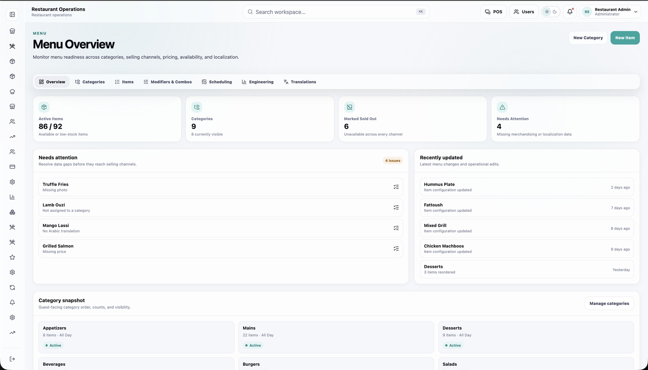
Task: Click the ⌘K shortcut badge in search
Action: coord(420,12)
